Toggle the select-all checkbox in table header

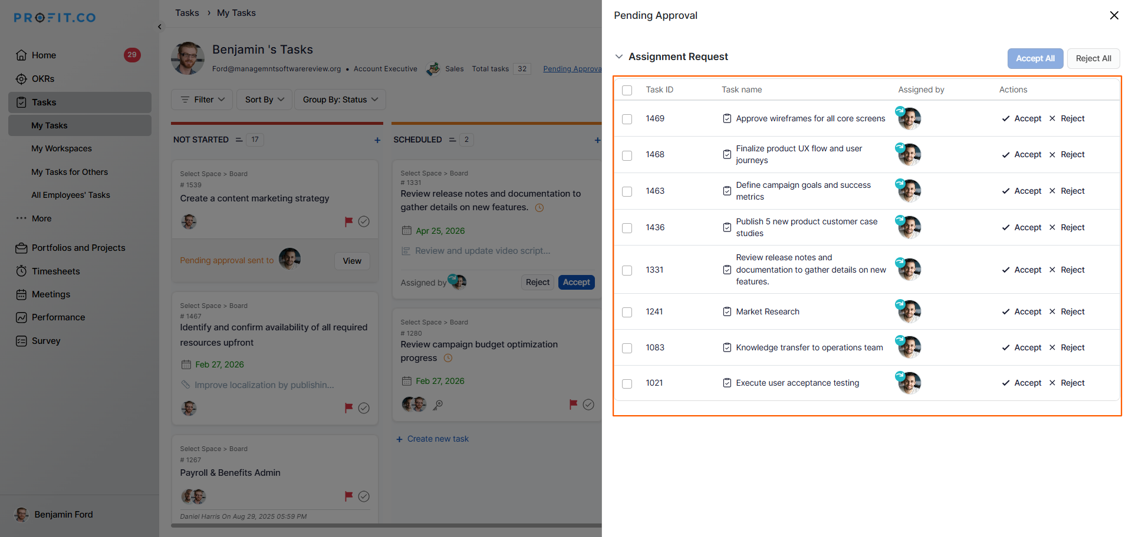[627, 90]
